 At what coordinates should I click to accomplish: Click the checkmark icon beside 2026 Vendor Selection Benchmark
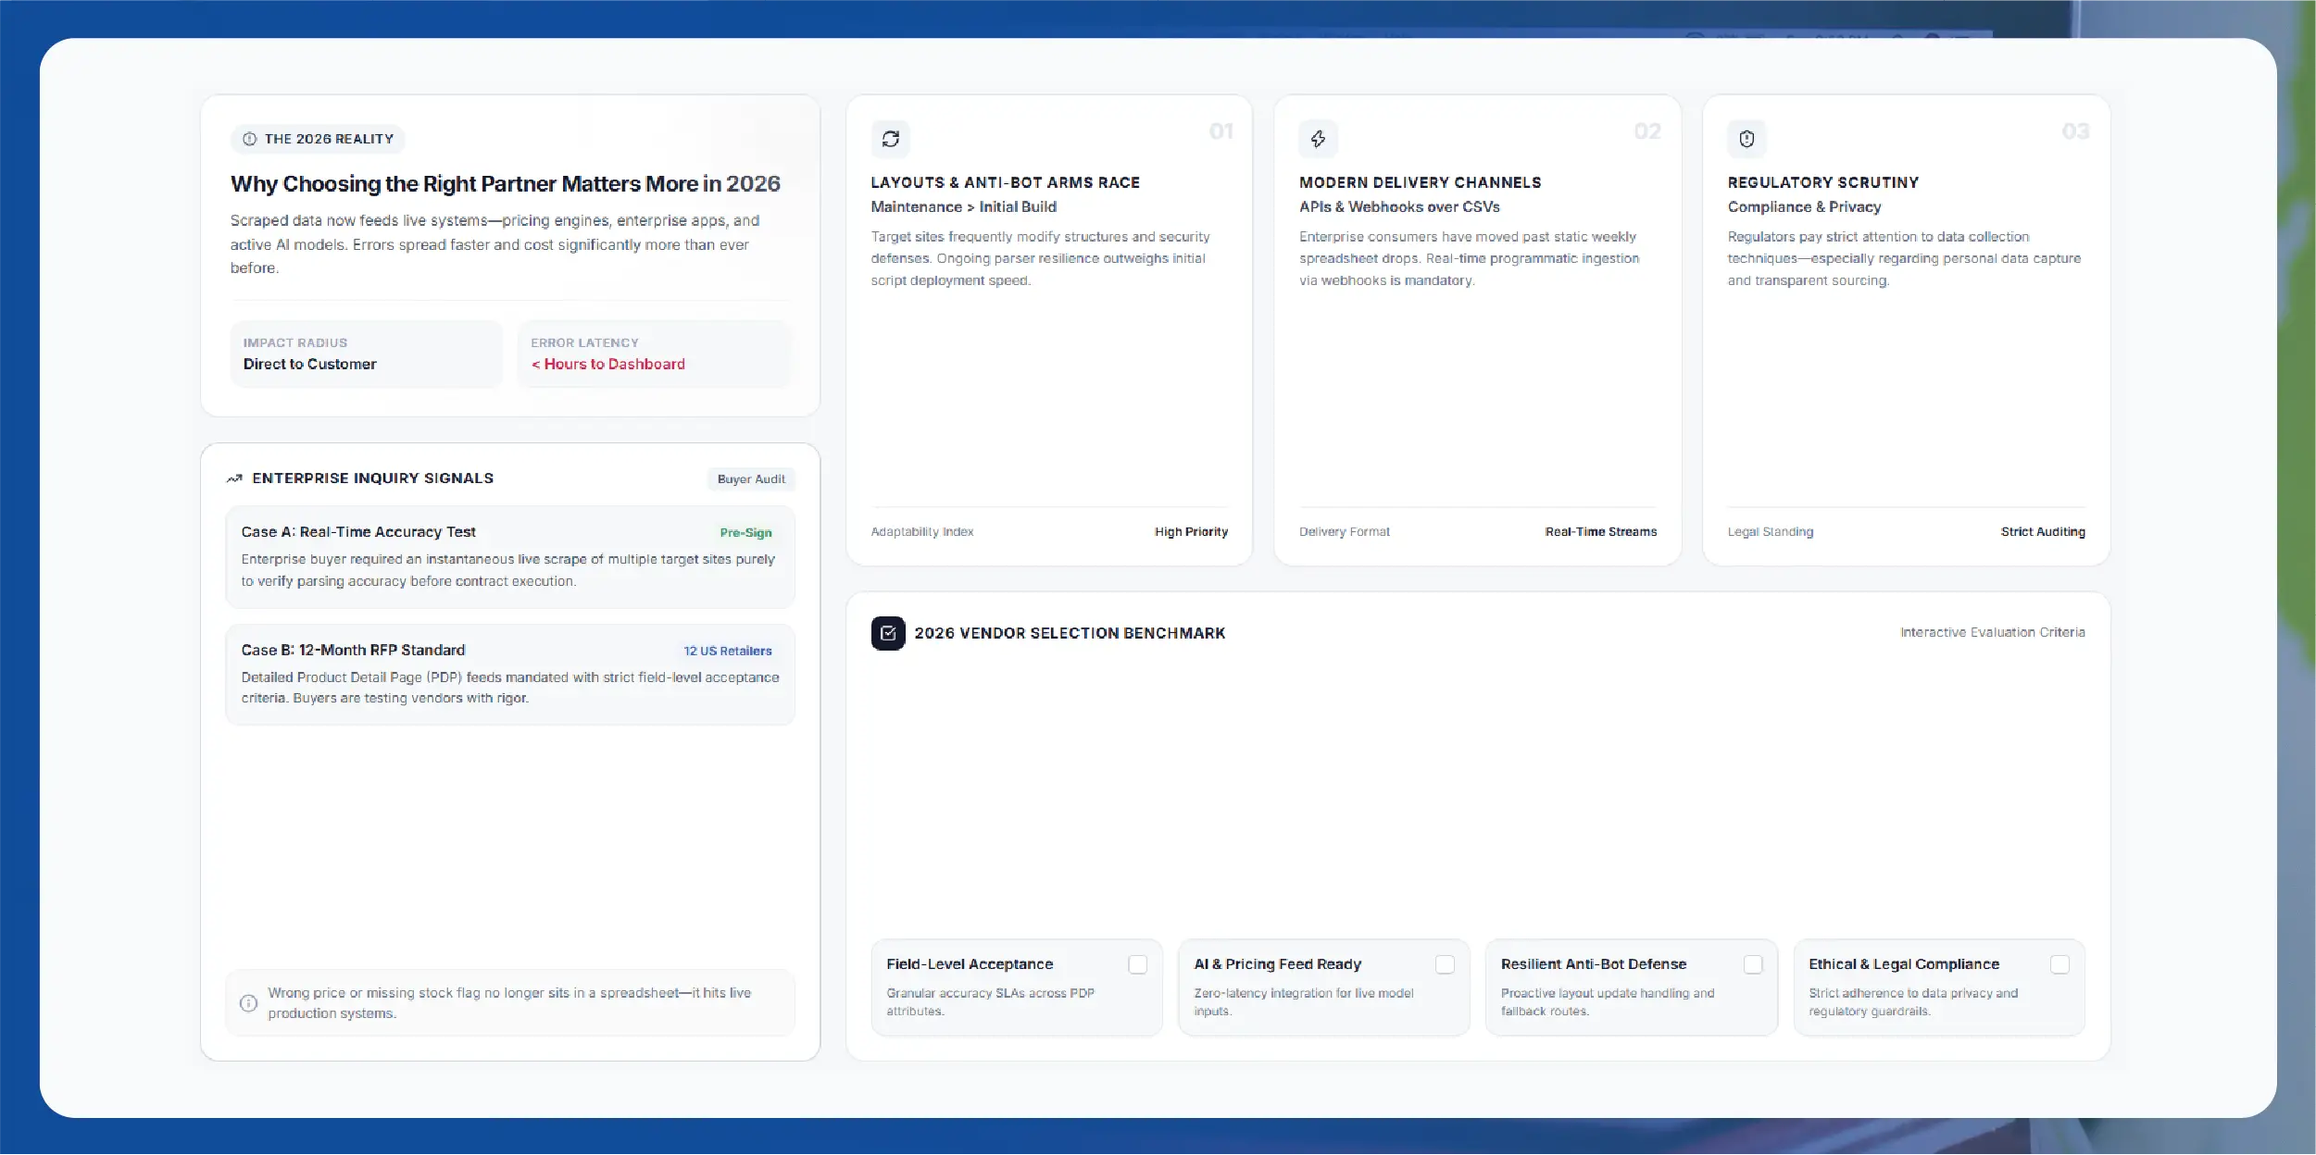pyautogui.click(x=888, y=633)
